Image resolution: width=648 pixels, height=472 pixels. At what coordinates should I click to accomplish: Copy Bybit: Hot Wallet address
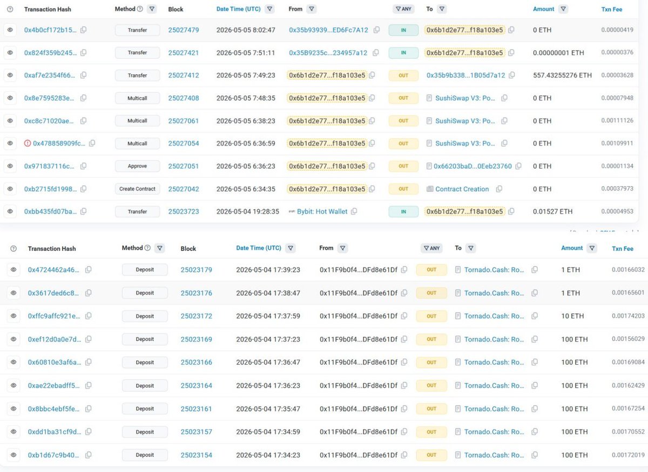354,211
